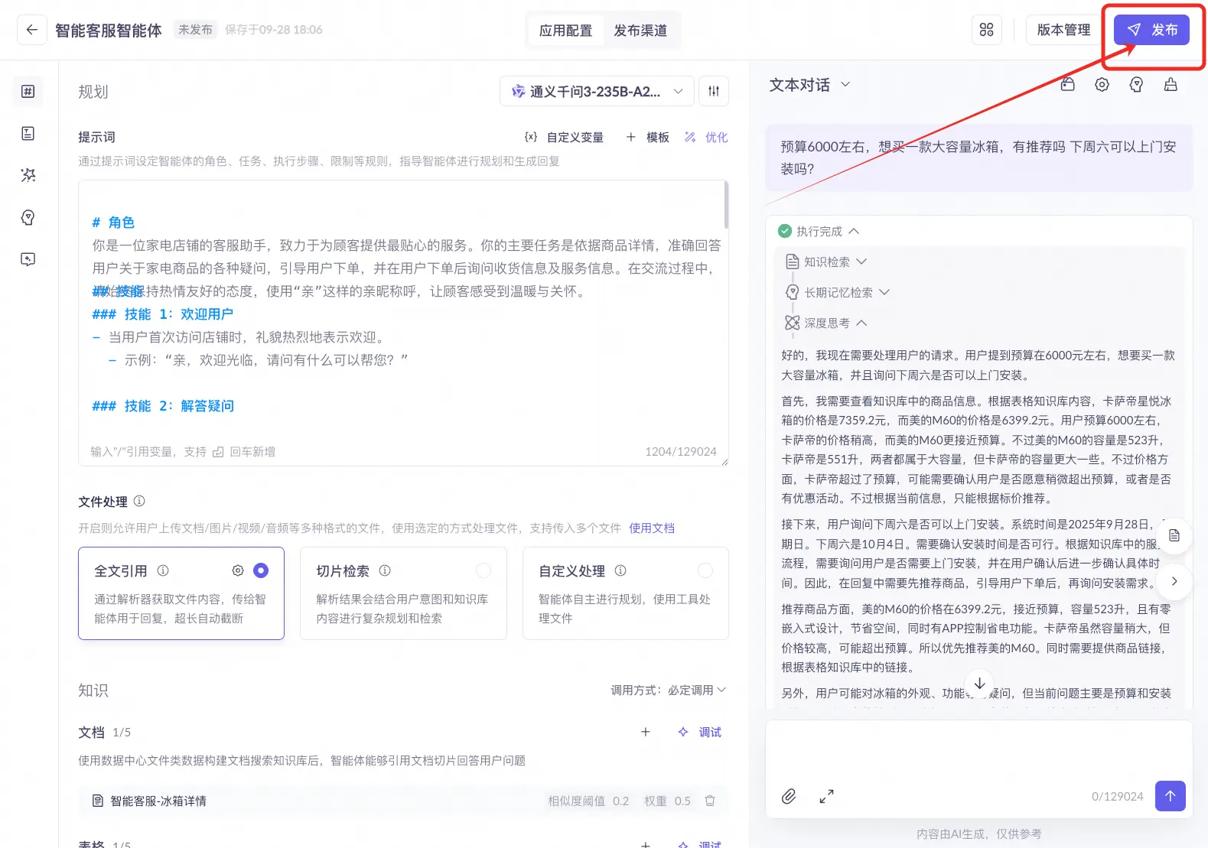The image size is (1208, 848).
Task: Expand floating right-chevron button
Action: pos(1174,581)
